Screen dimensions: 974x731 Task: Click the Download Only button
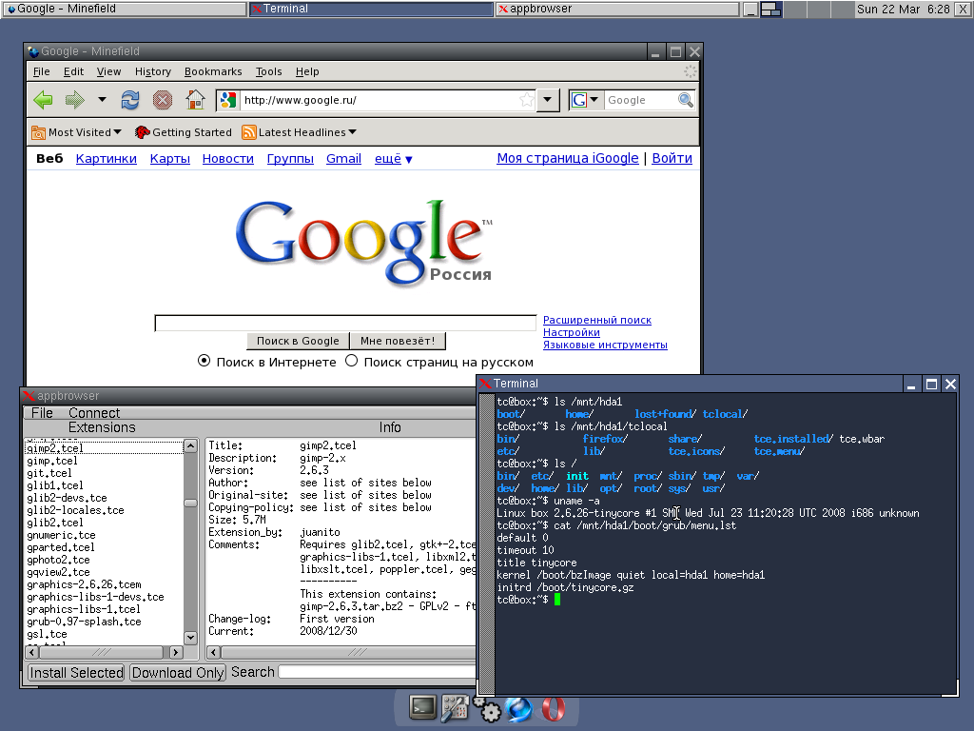(178, 673)
